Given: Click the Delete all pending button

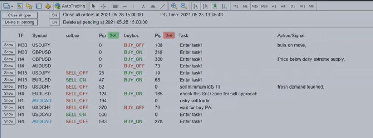Looking at the screenshot, I should click(20, 22).
